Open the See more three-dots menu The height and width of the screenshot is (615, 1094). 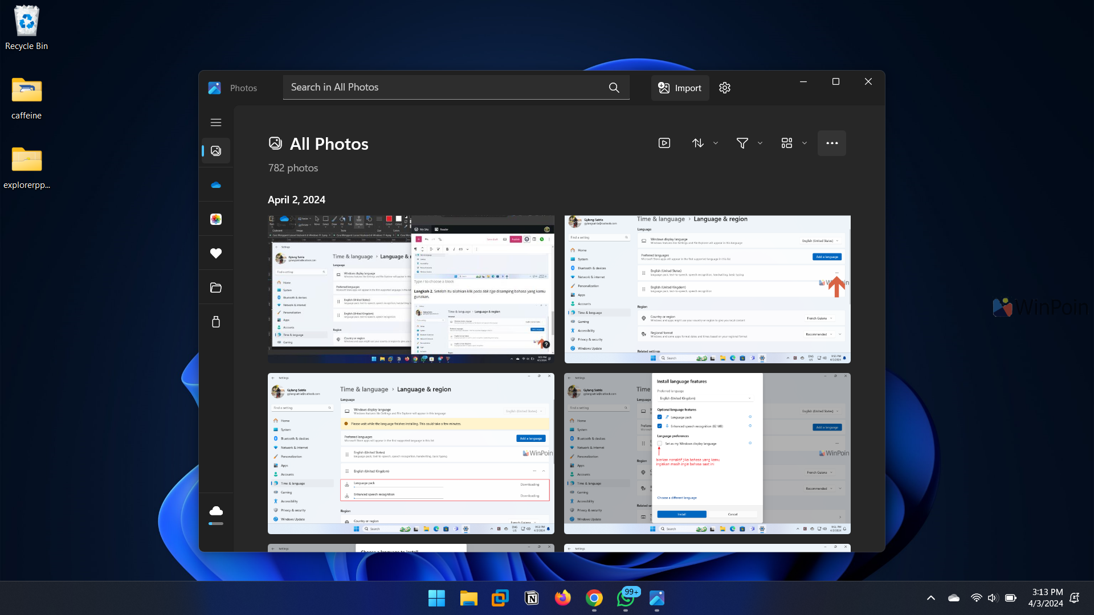coord(831,143)
